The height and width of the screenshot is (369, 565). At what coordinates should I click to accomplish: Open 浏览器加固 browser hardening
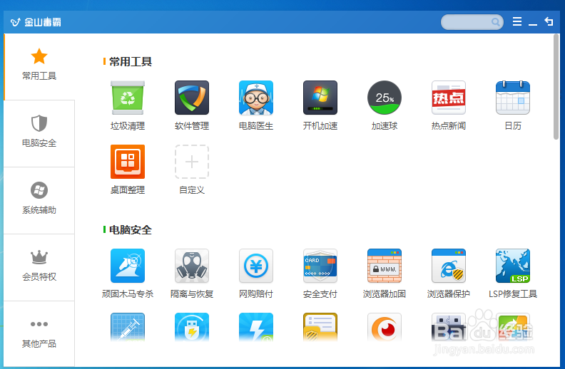384,266
